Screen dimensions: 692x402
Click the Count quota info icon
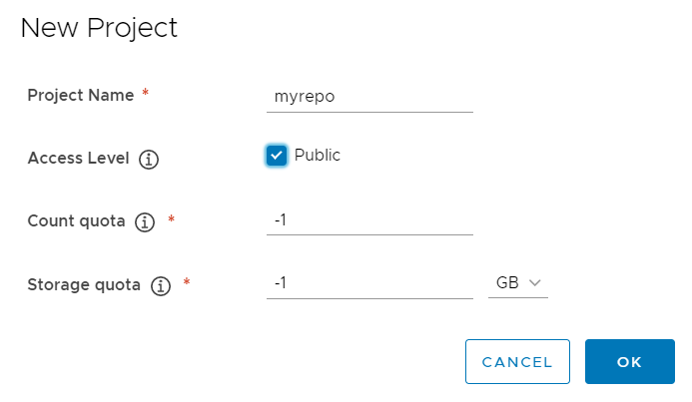pyautogui.click(x=145, y=222)
